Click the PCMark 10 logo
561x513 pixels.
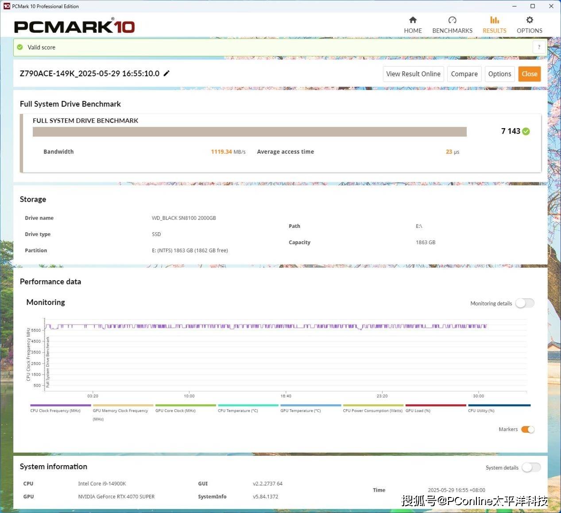tap(74, 27)
